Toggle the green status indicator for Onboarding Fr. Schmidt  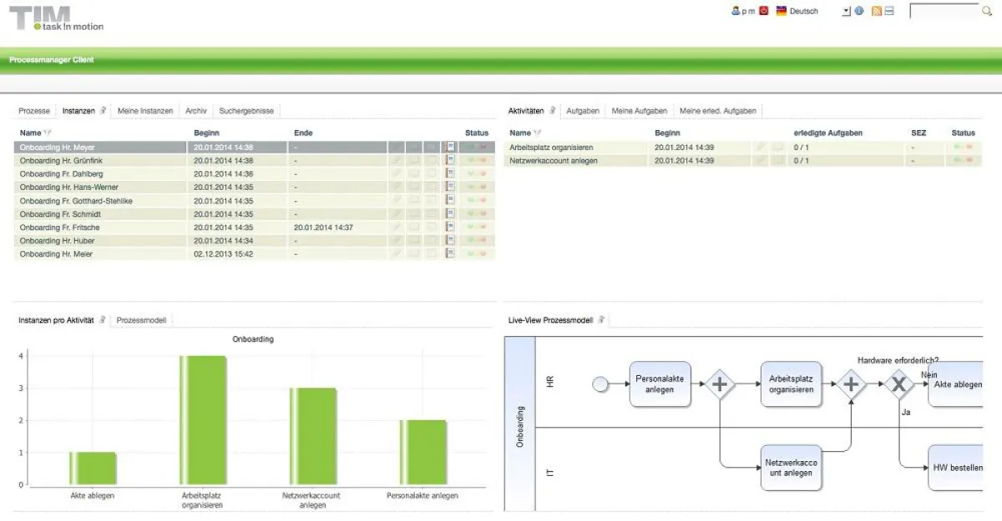470,214
